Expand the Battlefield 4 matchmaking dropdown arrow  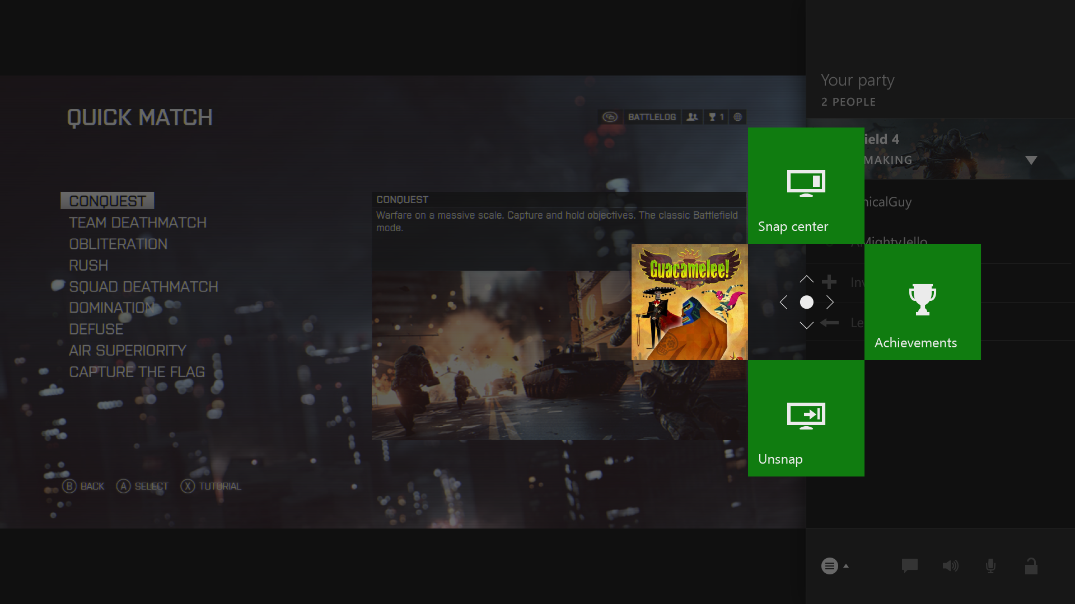(1031, 161)
